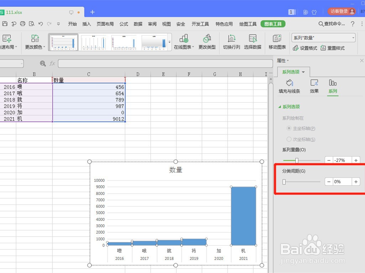
Task: Click the 重置样式 button
Action: tap(332, 48)
